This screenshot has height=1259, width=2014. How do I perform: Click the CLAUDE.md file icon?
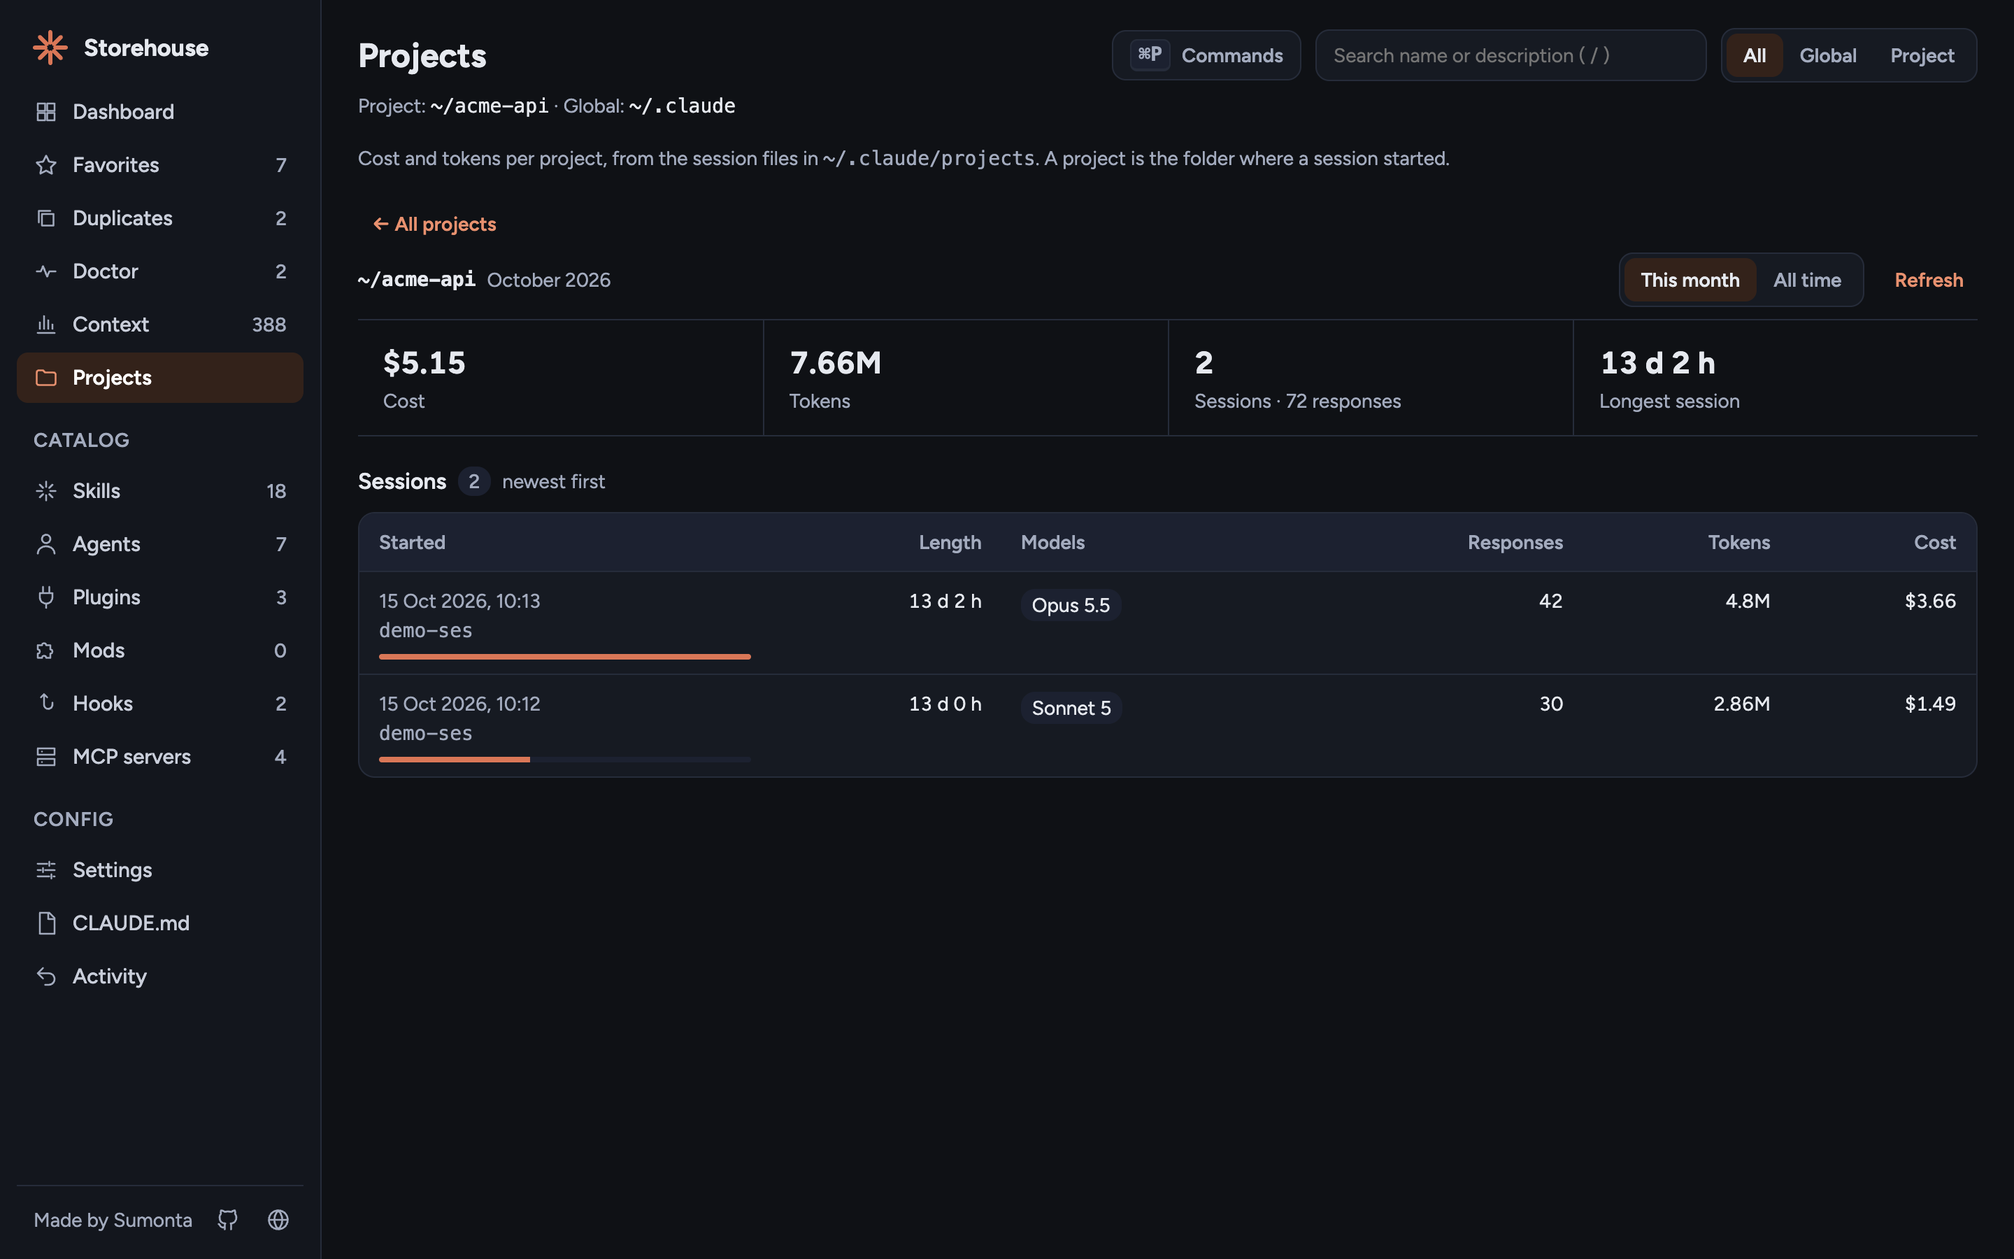(45, 923)
